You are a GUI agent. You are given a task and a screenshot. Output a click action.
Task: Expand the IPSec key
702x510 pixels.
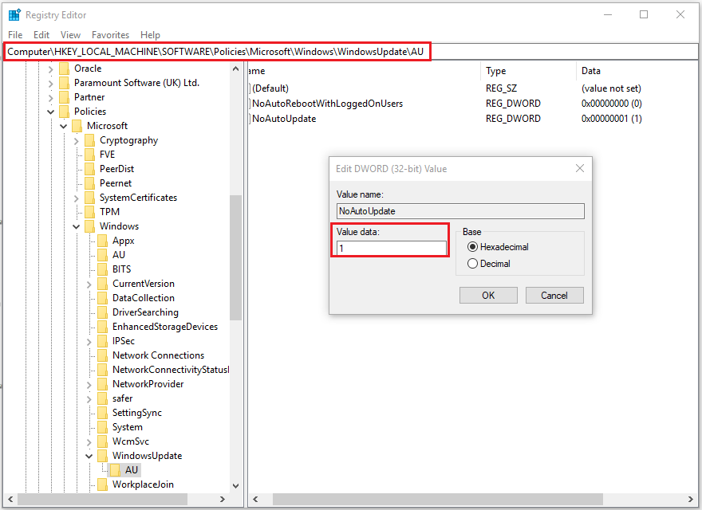pos(89,342)
